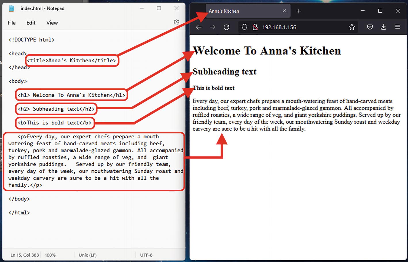Click the Notepad app icon in title bar
Screen dimensions: 408x262
[12, 8]
